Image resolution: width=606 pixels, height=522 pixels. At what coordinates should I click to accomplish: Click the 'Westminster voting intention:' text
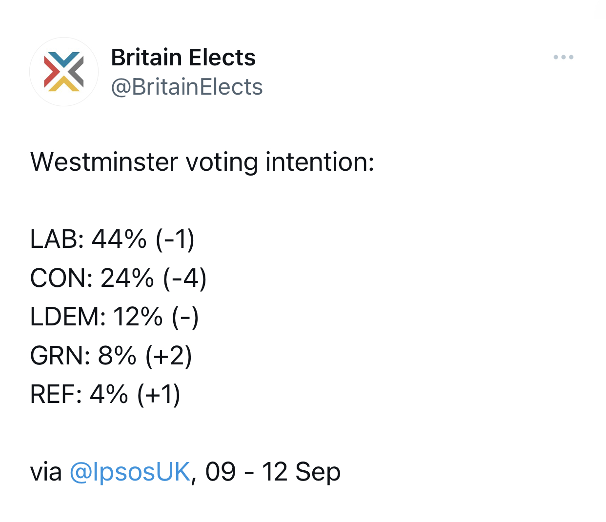[x=202, y=162]
